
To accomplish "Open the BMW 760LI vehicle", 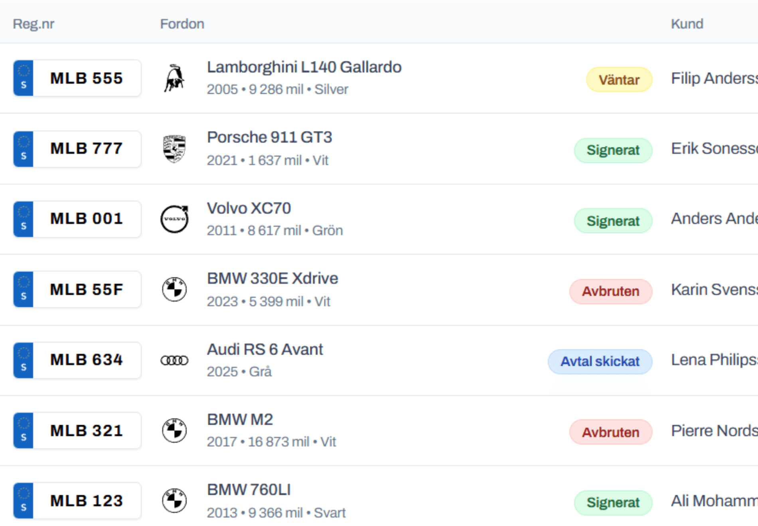I will (249, 490).
